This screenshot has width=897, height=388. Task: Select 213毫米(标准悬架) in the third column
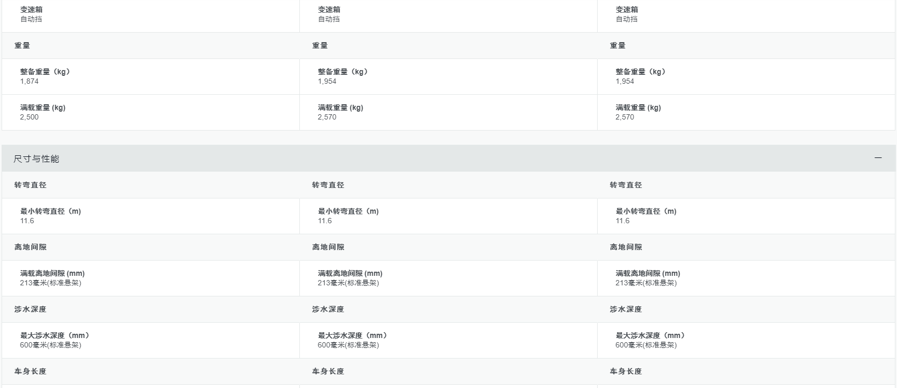pyautogui.click(x=646, y=283)
